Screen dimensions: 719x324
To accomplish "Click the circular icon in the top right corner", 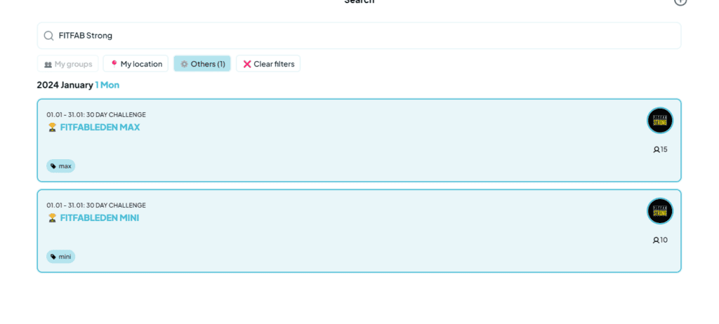I will click(680, 1).
